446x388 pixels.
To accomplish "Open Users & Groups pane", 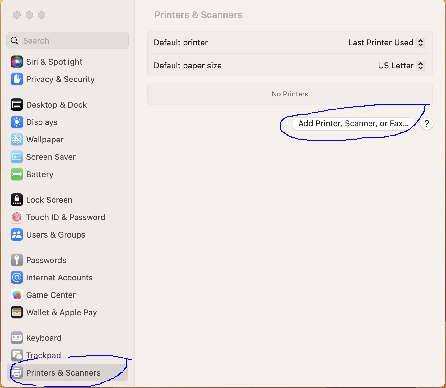I will pos(56,235).
